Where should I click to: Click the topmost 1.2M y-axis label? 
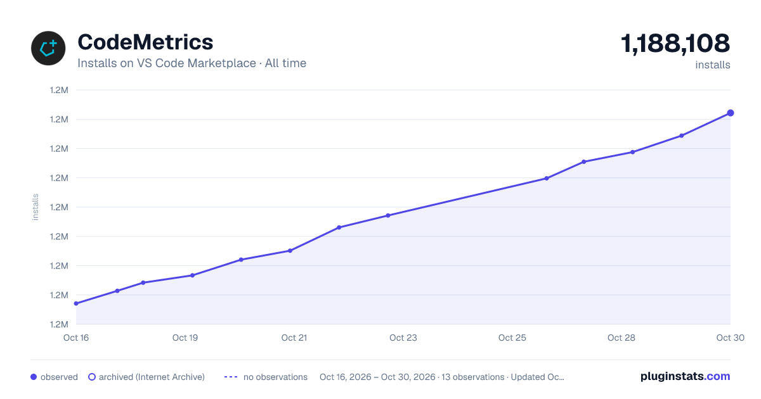click(x=59, y=90)
